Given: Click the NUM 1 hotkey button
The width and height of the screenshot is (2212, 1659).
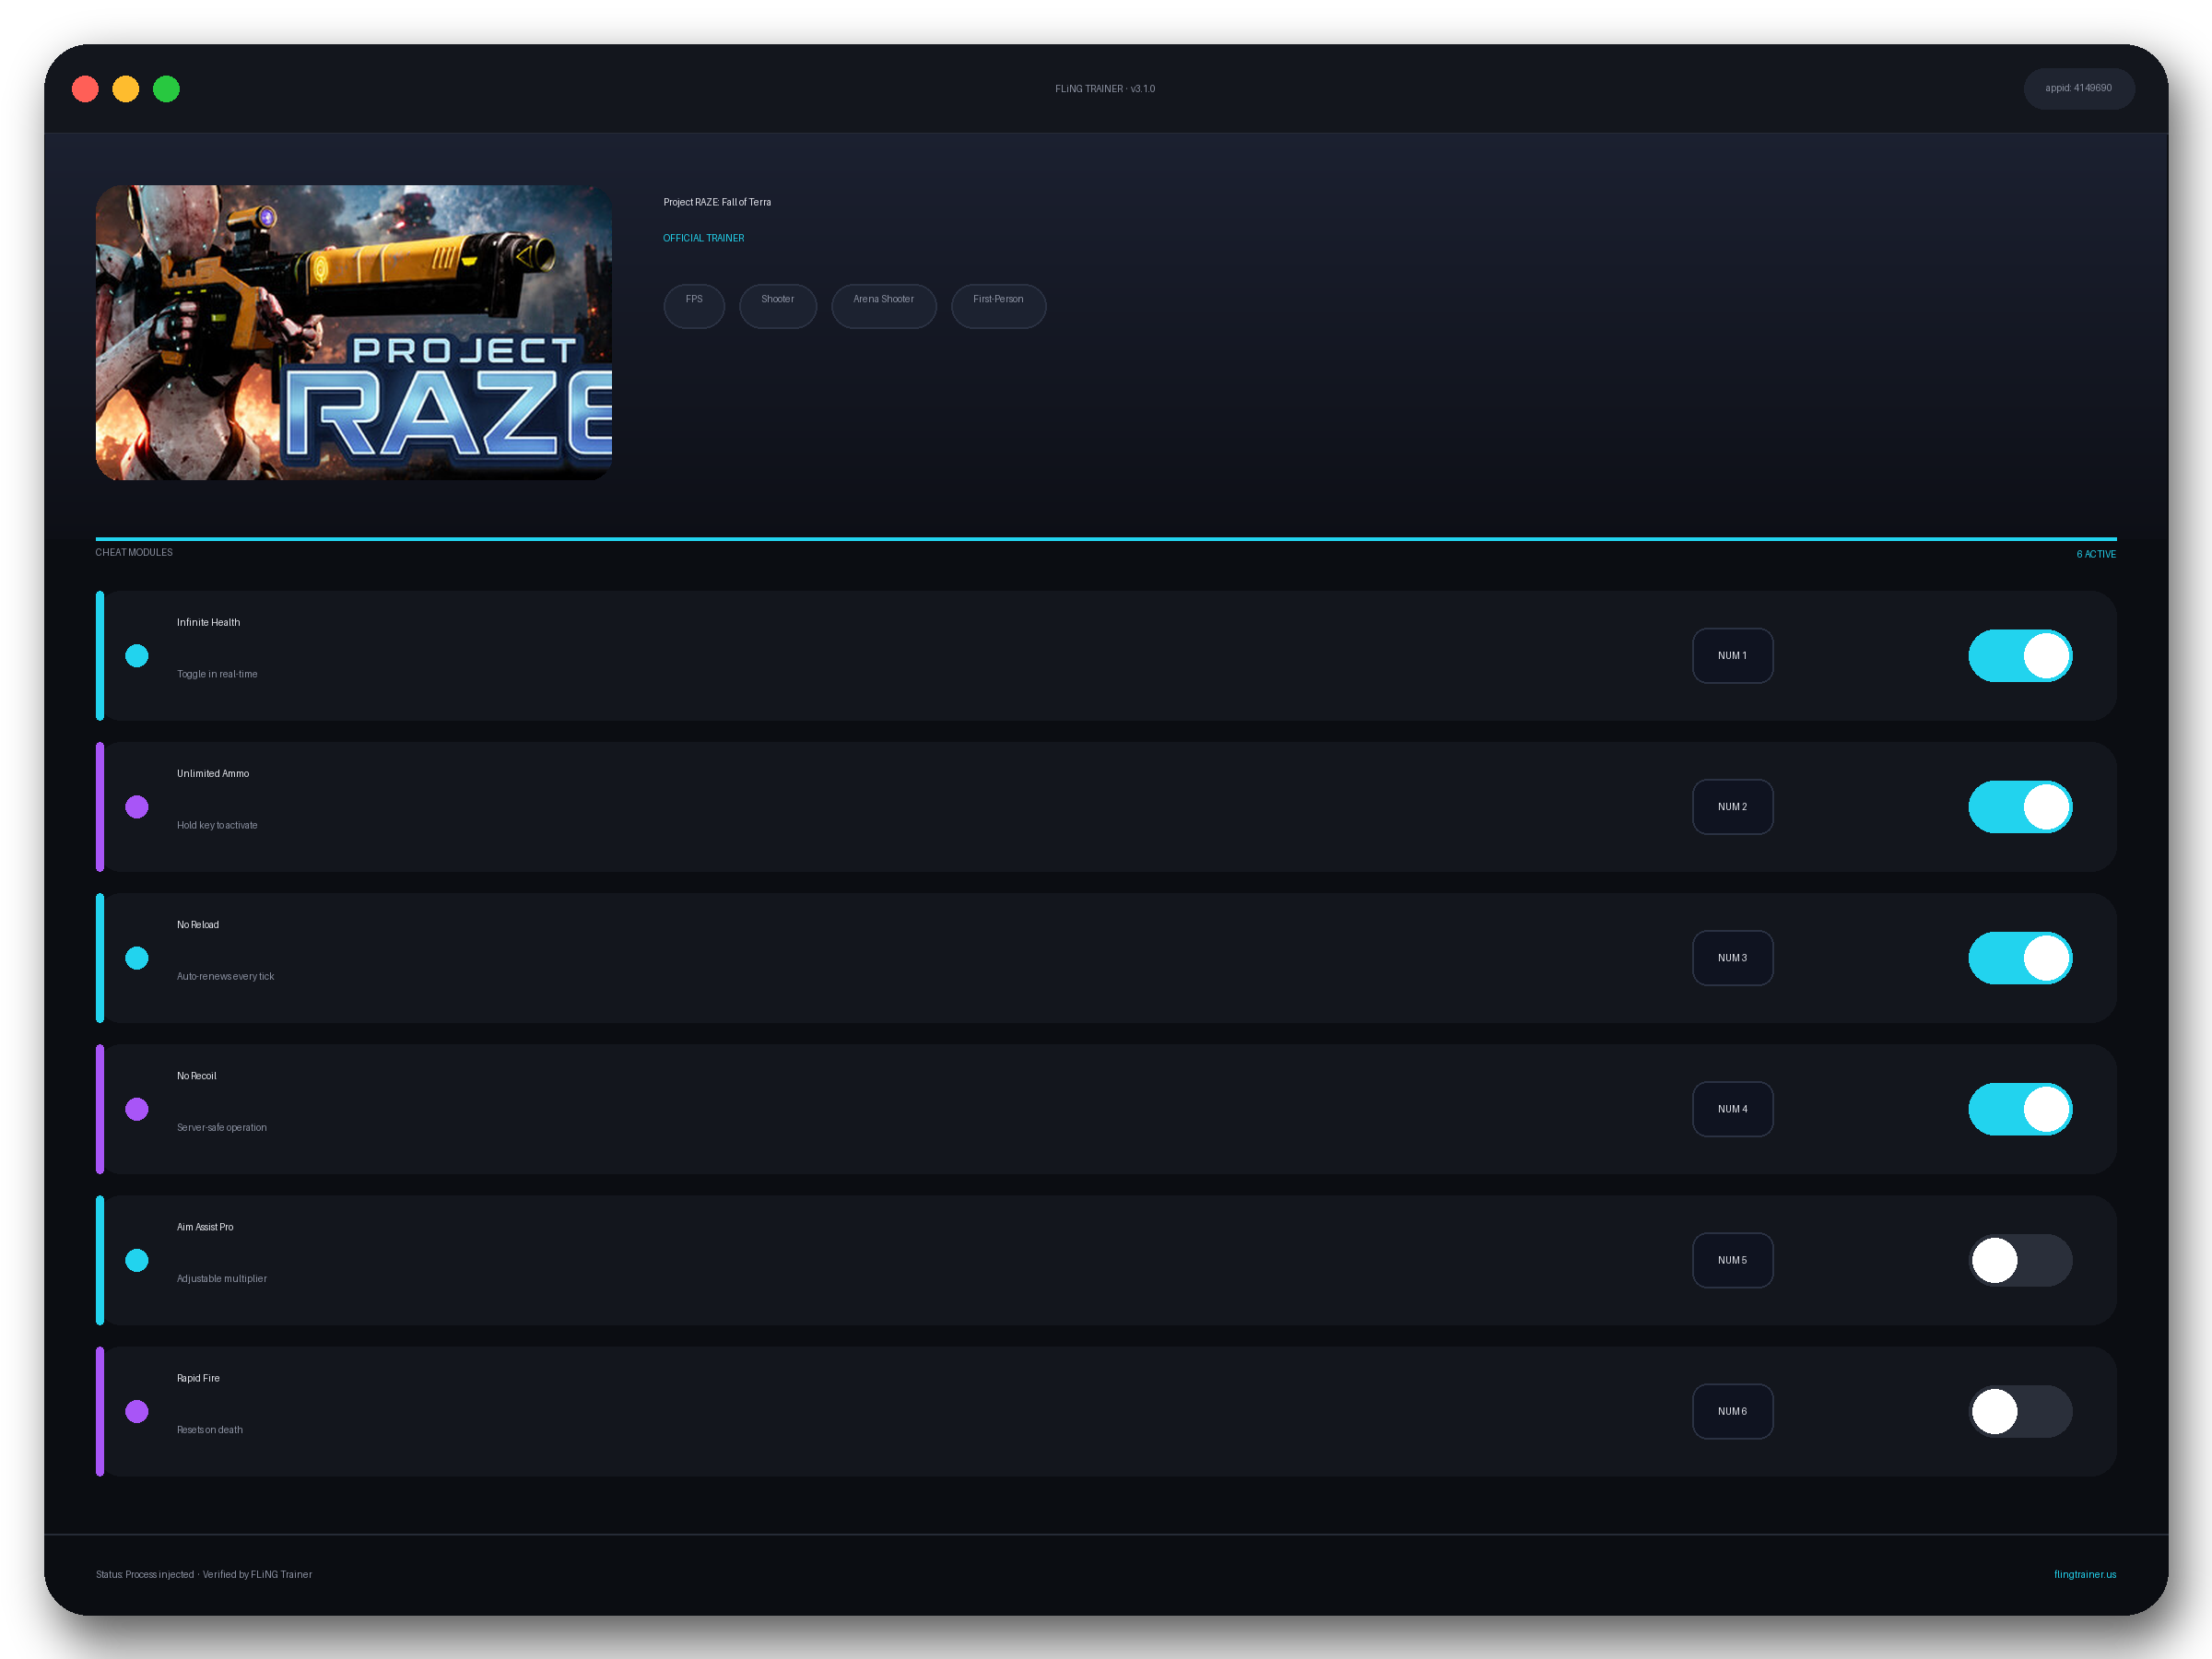Looking at the screenshot, I should pos(1732,655).
